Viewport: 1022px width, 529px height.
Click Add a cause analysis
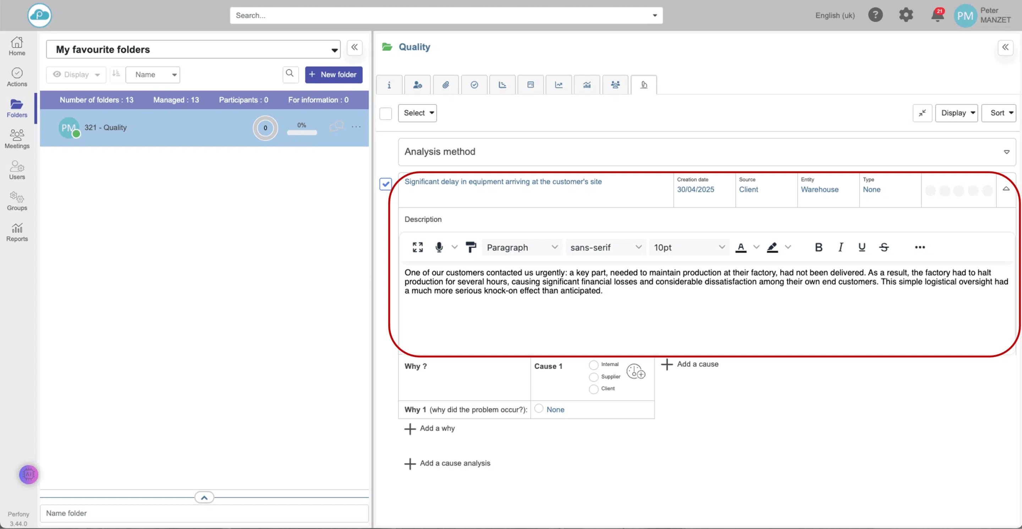447,463
